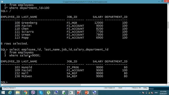Open the database icon with green arrow

point(64,93)
